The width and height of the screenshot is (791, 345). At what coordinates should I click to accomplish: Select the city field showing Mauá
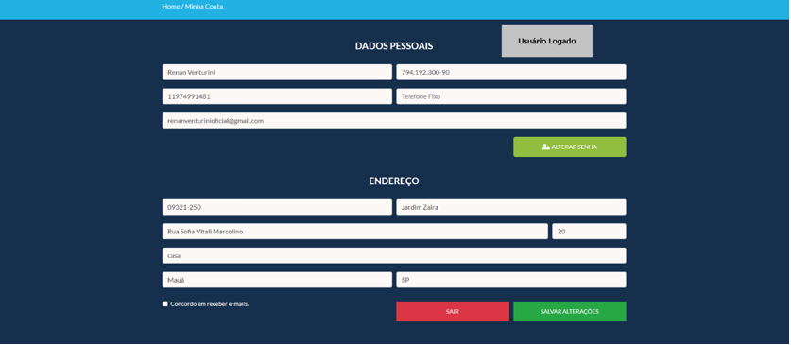click(277, 280)
